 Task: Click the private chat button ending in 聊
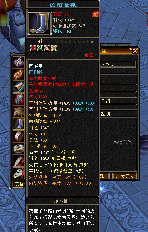coord(105,176)
